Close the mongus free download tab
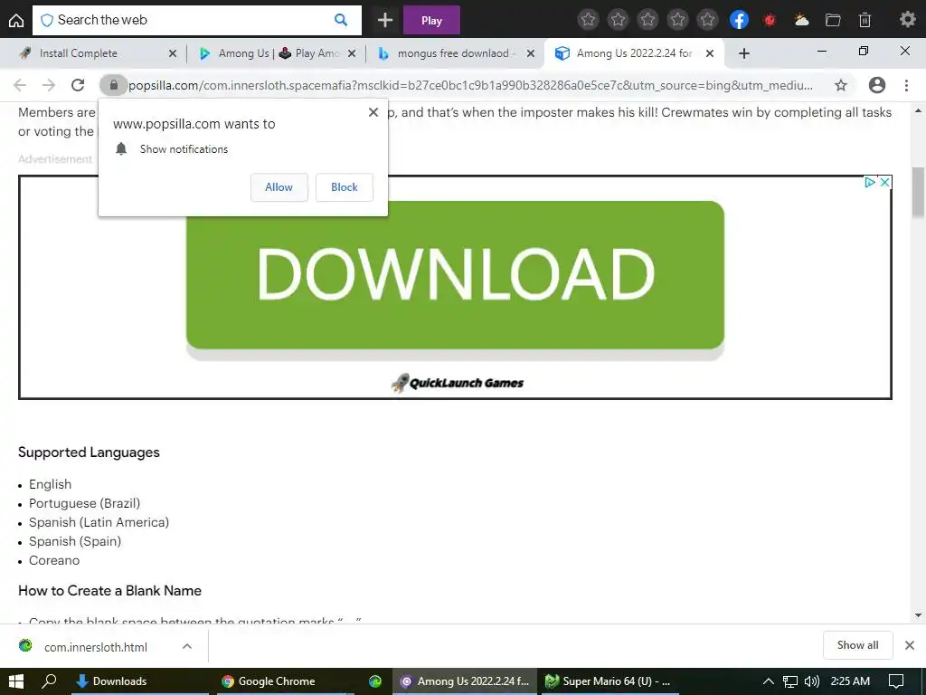Viewport: 926px width, 695px height. click(530, 53)
